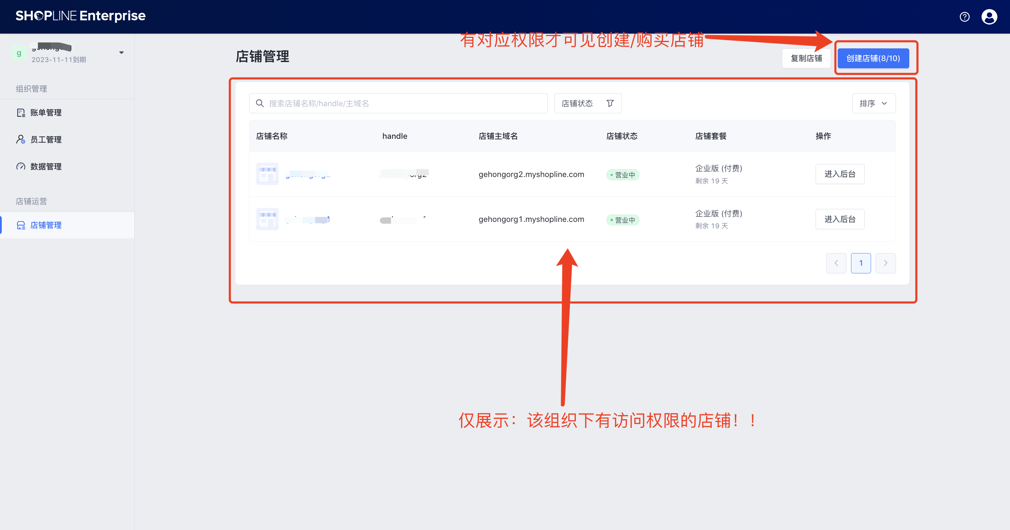Click the search magnifier icon
This screenshot has height=530, width=1010.
pyautogui.click(x=260, y=103)
